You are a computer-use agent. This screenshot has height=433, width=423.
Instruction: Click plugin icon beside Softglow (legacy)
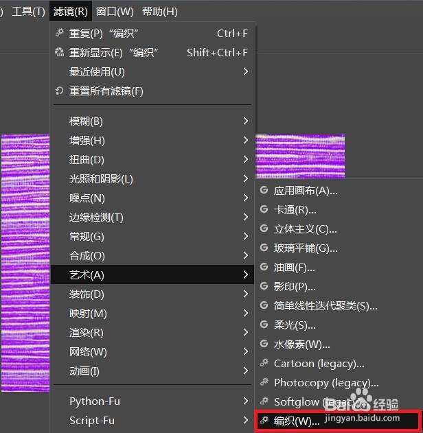264,401
